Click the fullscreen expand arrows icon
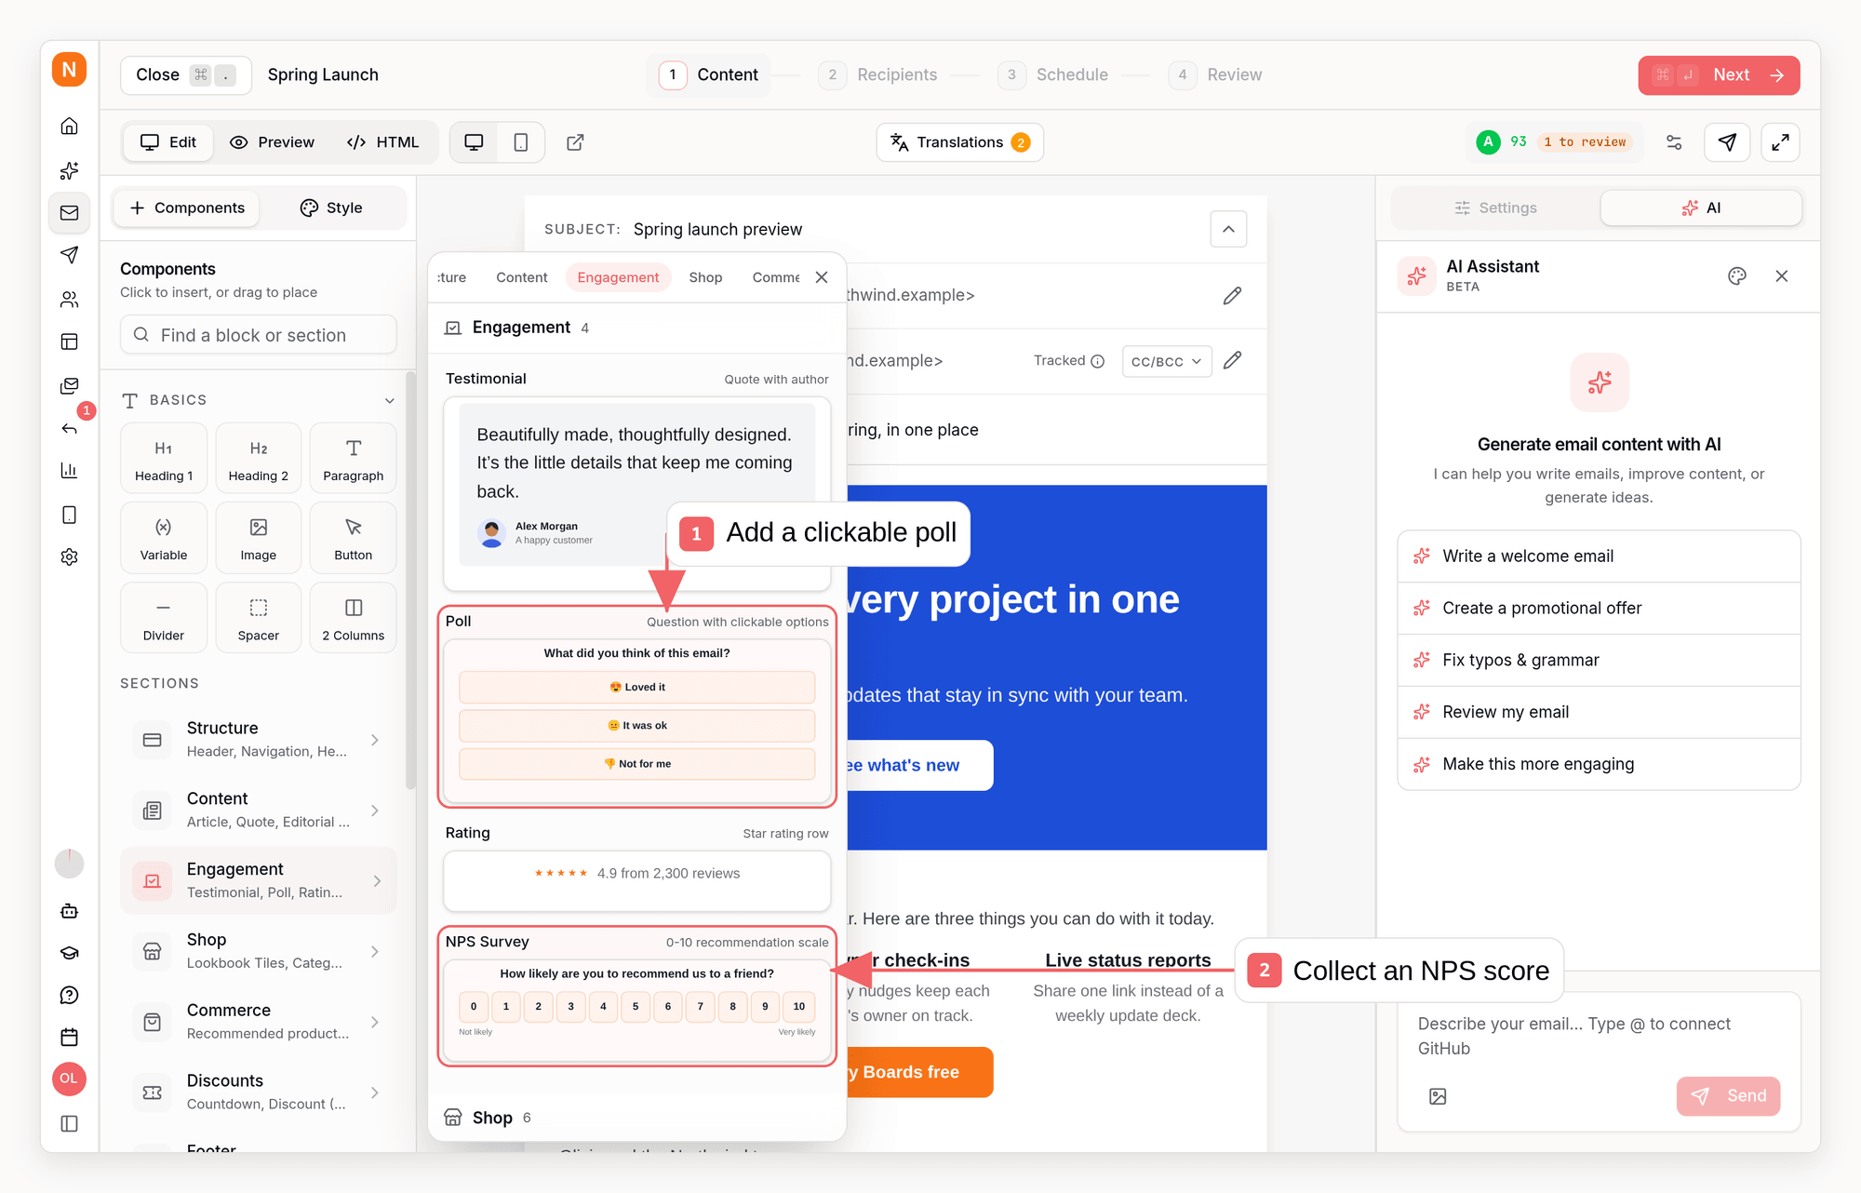Viewport: 1861px width, 1193px height. tap(1780, 142)
